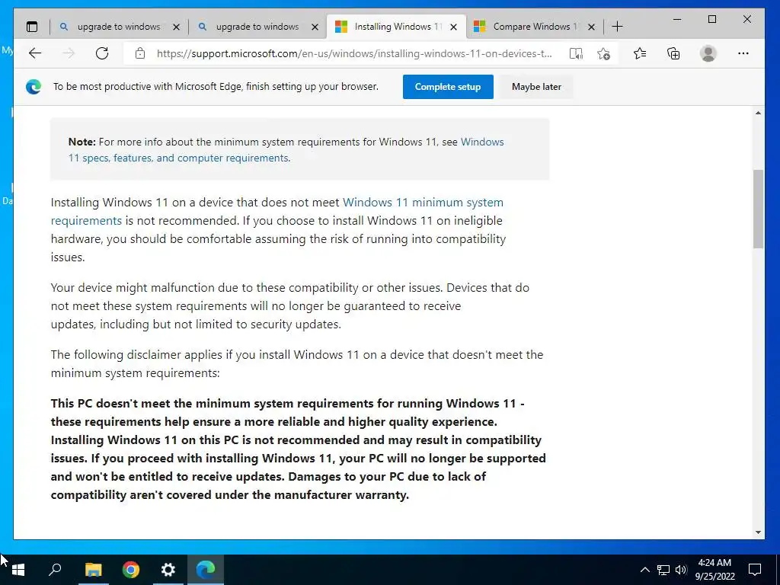
Task: Open the profile avatar icon
Action: tap(708, 53)
